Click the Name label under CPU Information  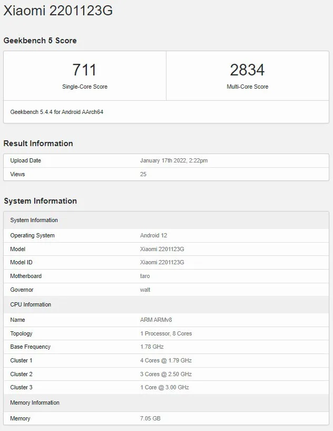tap(17, 320)
